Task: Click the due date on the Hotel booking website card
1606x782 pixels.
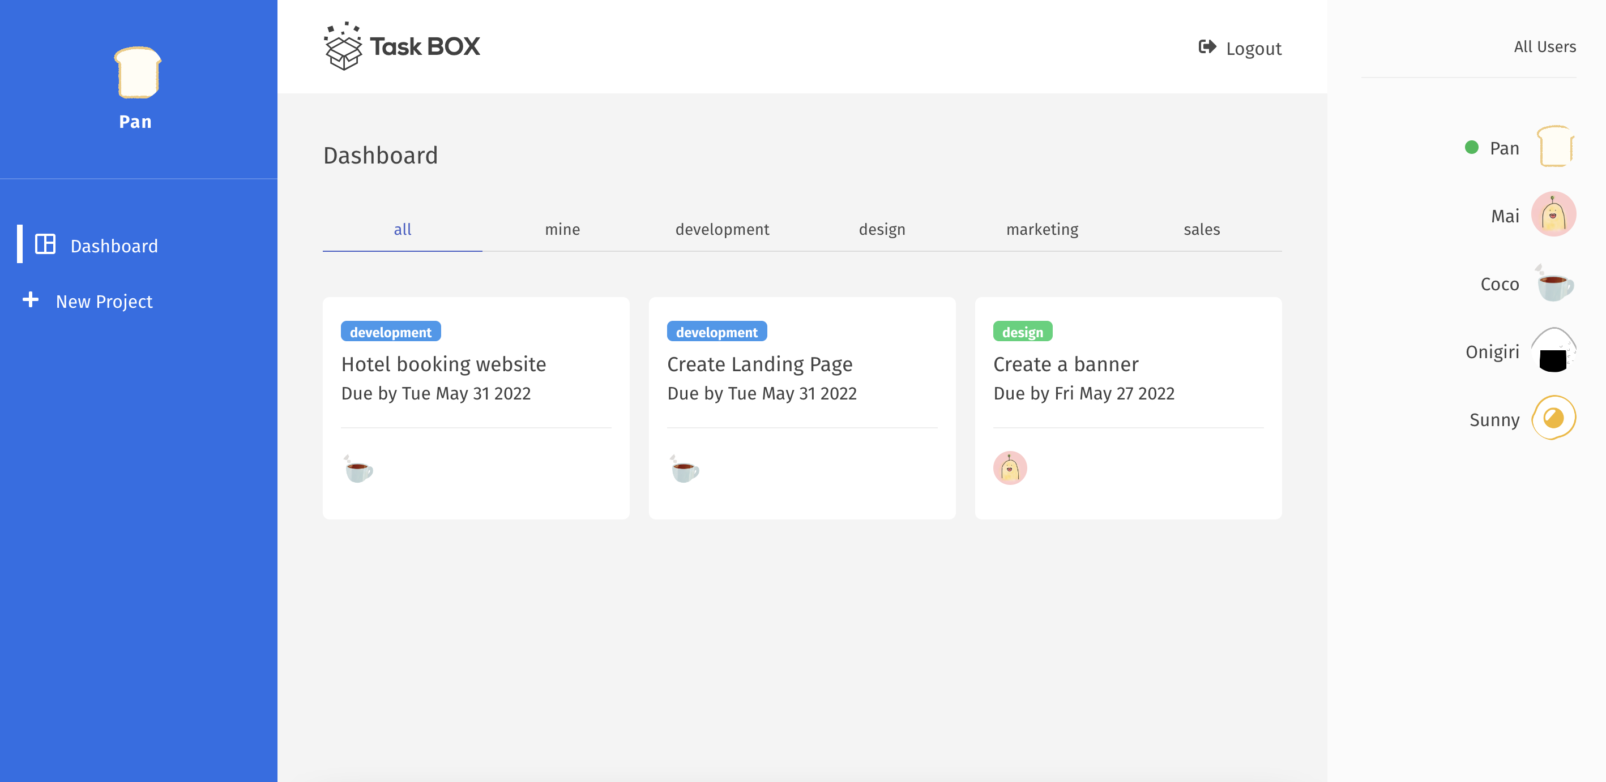Action: pos(436,393)
